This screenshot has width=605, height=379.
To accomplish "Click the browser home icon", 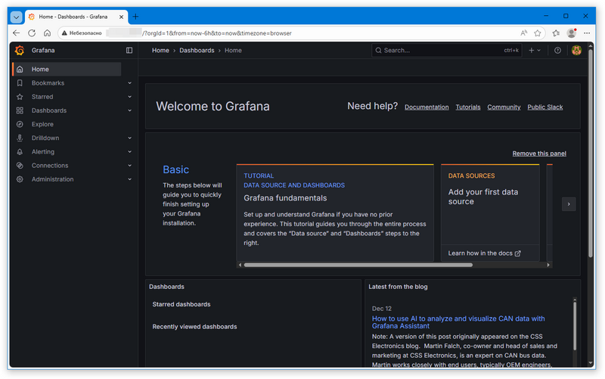I will (47, 33).
